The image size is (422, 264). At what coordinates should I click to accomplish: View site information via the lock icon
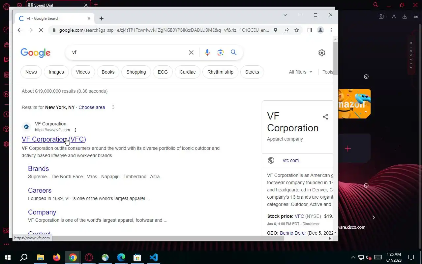tap(54, 30)
